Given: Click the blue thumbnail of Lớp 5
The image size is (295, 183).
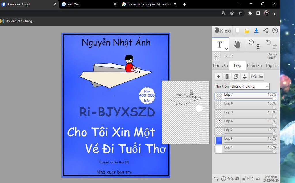Looking at the screenshot, I should [219, 140].
